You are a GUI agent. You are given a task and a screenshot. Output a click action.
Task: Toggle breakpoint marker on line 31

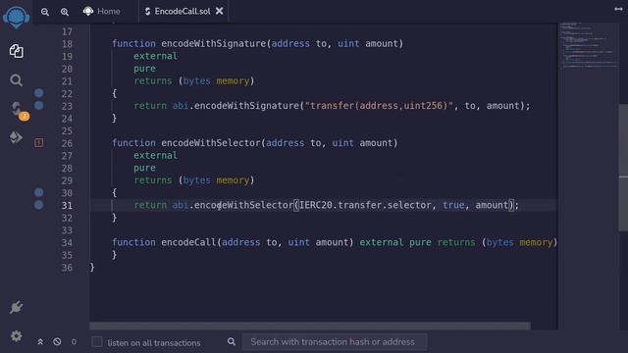pyautogui.click(x=39, y=205)
